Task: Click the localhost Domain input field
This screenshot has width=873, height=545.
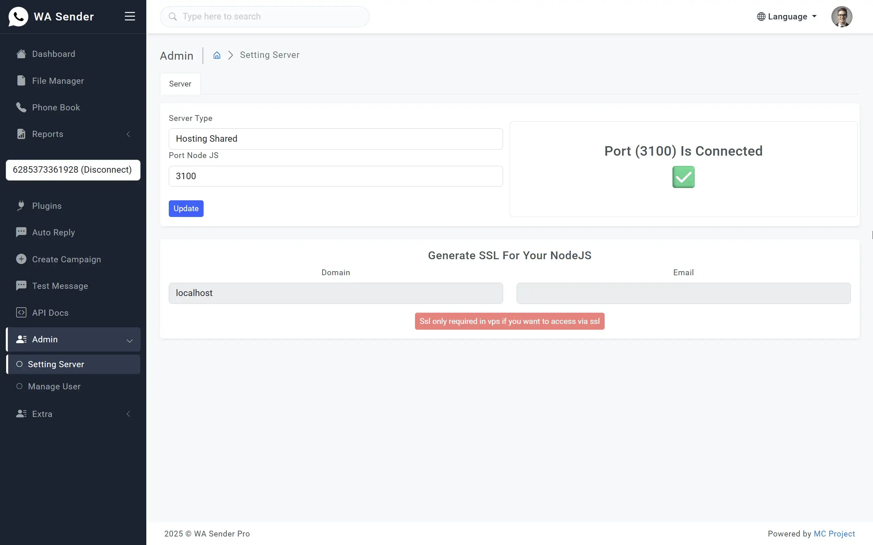Action: click(x=335, y=293)
